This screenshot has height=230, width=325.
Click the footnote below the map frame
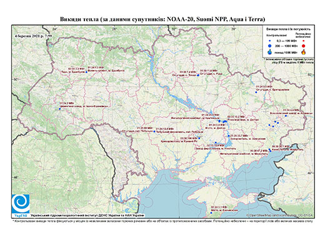coord(162,221)
